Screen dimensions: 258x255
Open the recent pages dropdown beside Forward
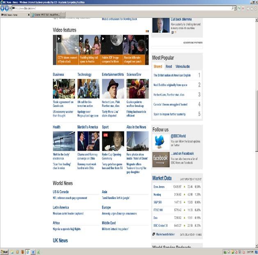click(10, 8)
